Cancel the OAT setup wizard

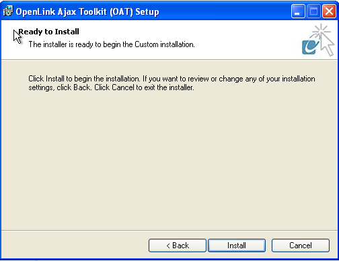pos(301,246)
